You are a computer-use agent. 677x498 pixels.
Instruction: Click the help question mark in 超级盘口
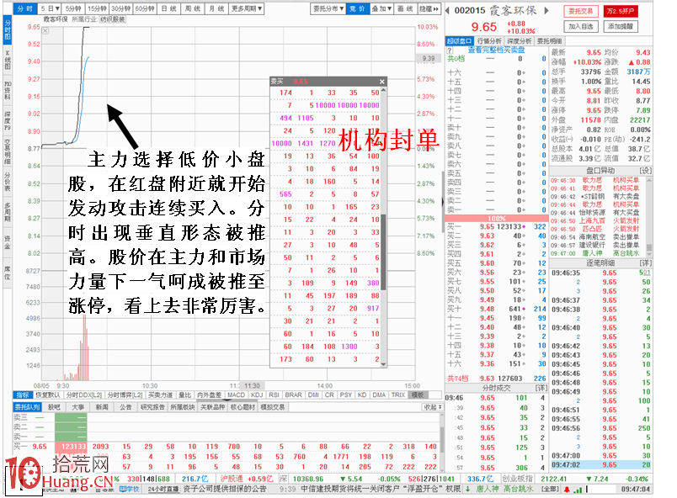(x=450, y=50)
